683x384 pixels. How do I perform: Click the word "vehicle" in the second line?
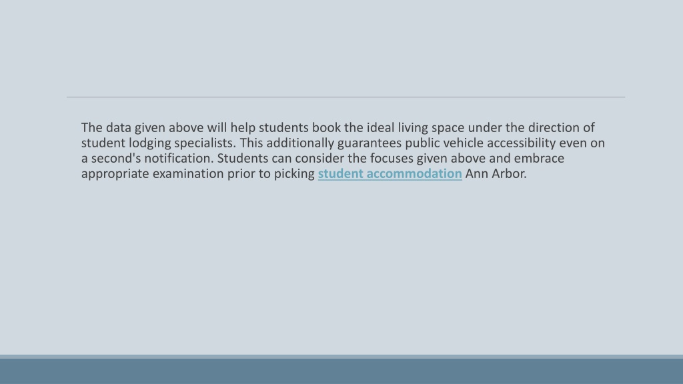[464, 143]
